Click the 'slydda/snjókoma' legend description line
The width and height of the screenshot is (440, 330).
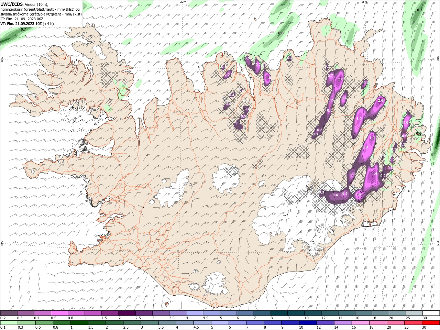point(41,14)
